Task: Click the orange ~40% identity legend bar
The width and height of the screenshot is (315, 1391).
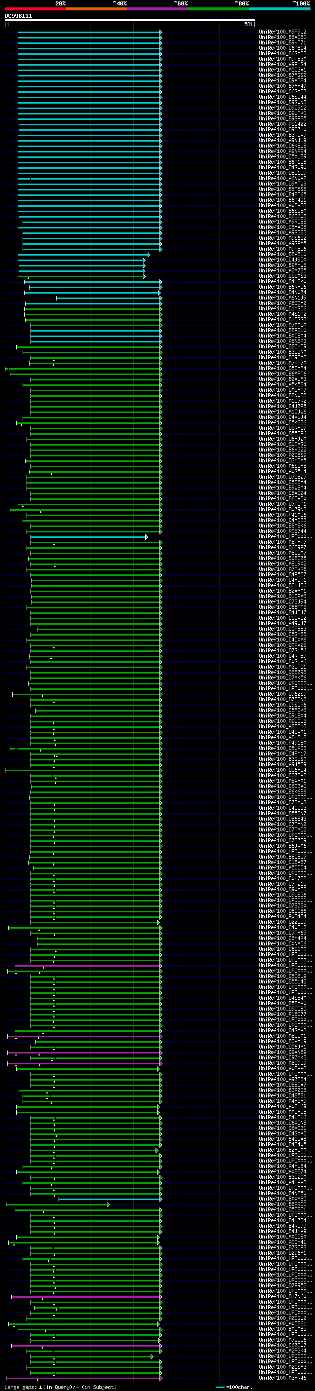Action: 96,9
